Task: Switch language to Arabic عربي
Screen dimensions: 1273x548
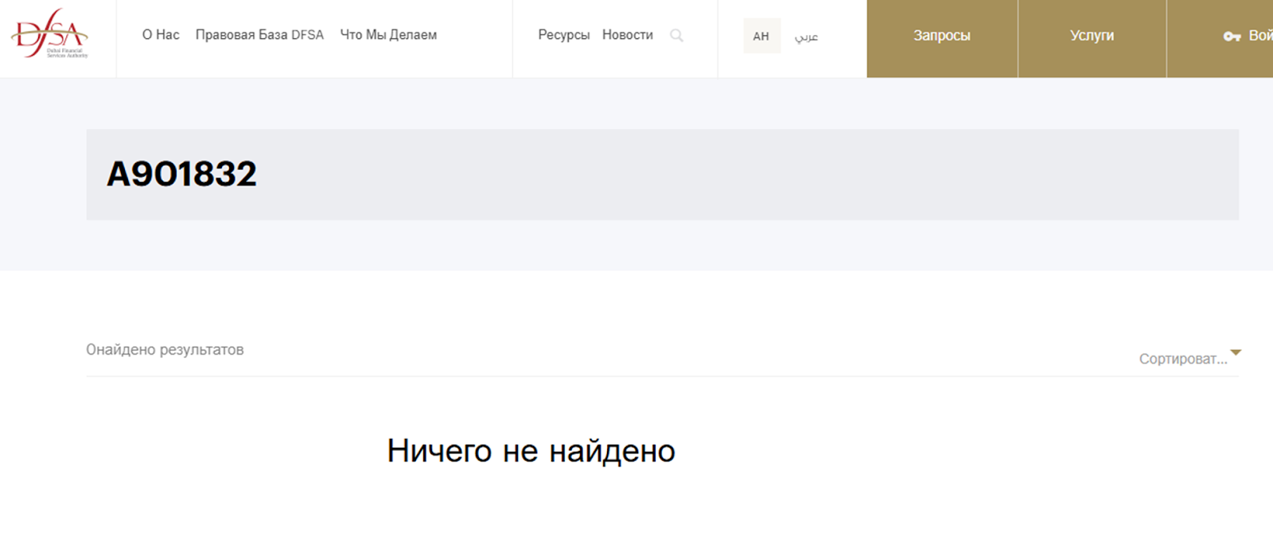Action: pyautogui.click(x=806, y=36)
